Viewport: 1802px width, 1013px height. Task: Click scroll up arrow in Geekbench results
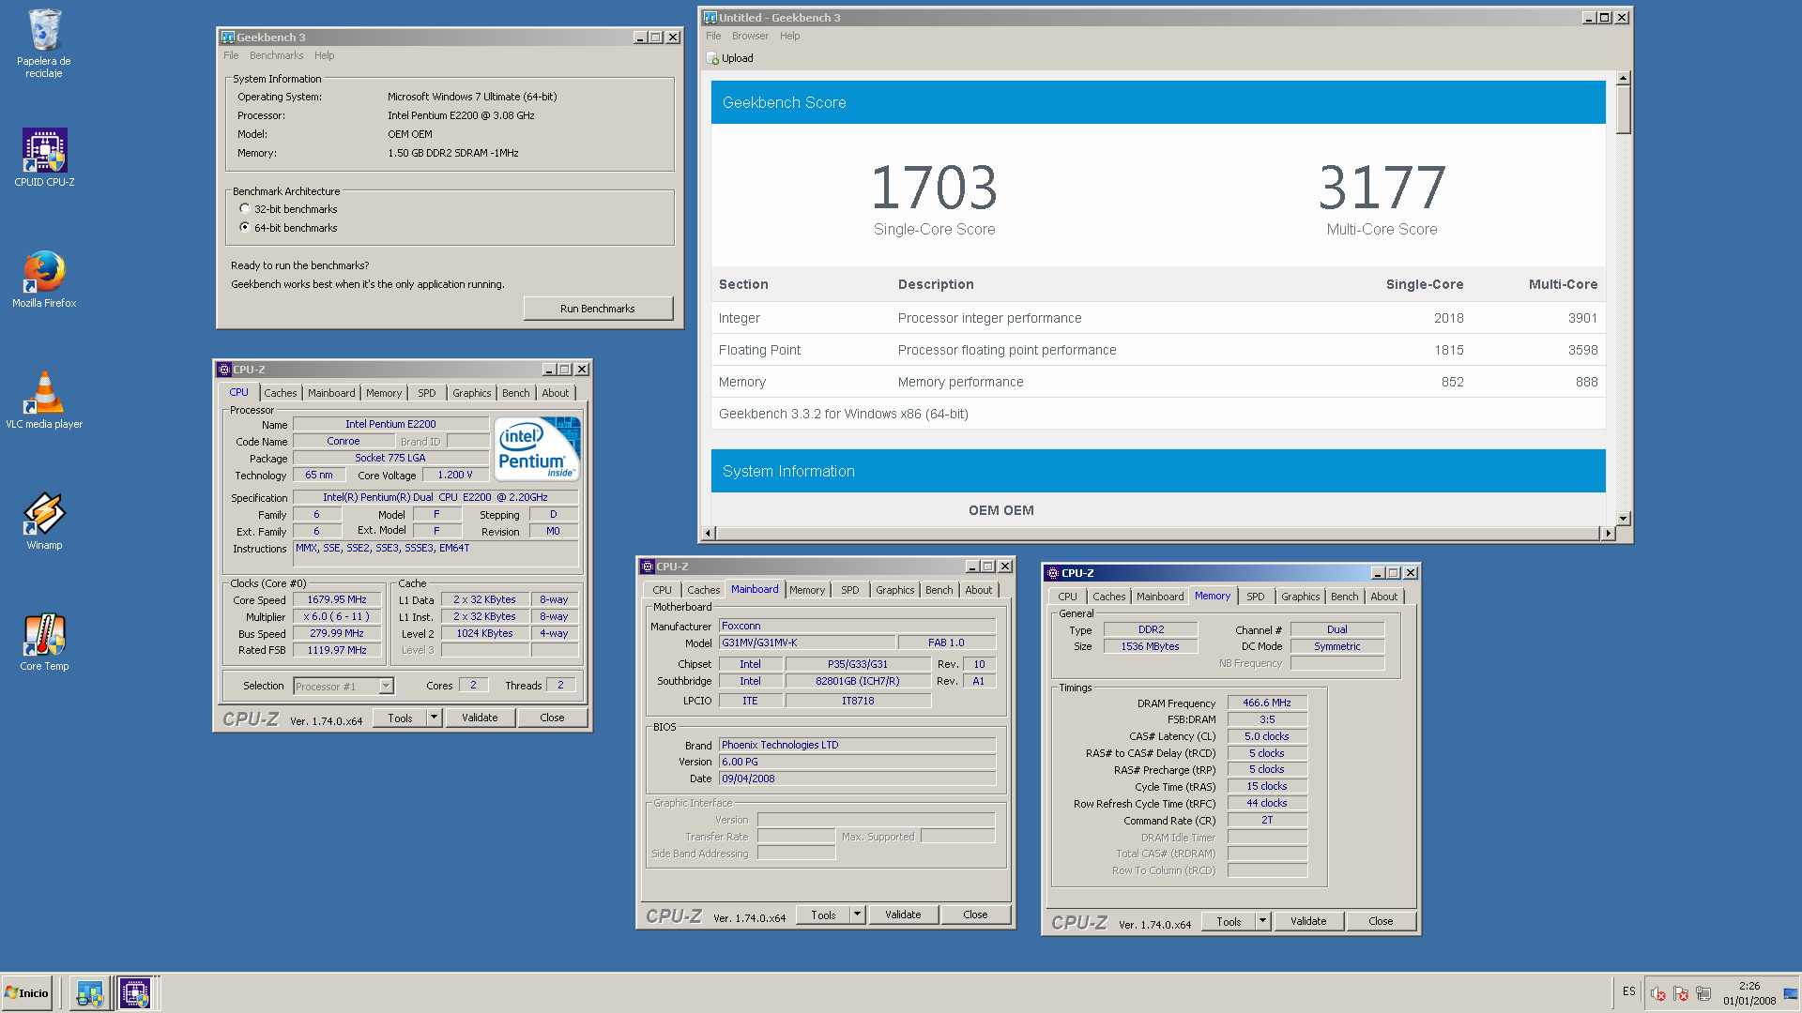coord(1623,78)
